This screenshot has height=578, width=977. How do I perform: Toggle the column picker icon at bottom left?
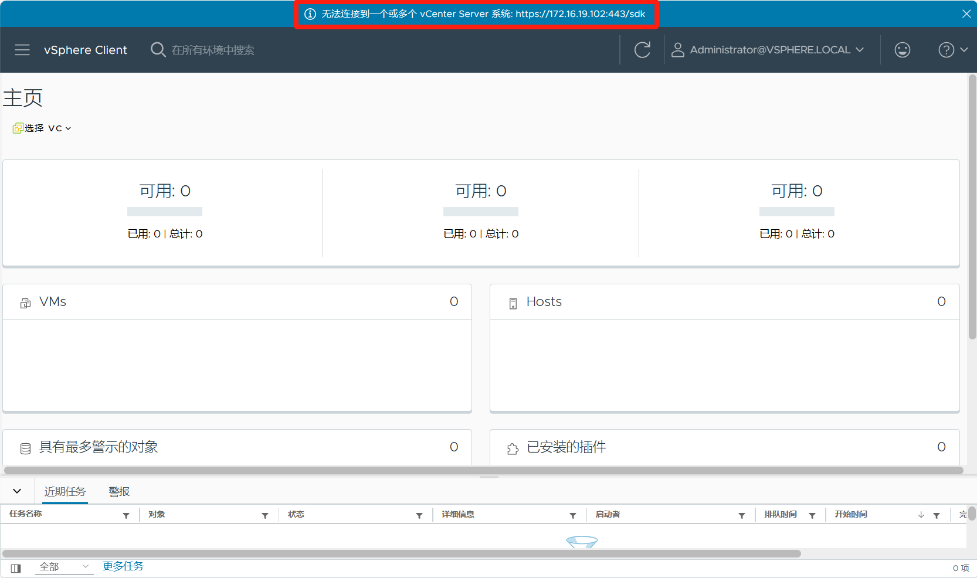pyautogui.click(x=16, y=568)
